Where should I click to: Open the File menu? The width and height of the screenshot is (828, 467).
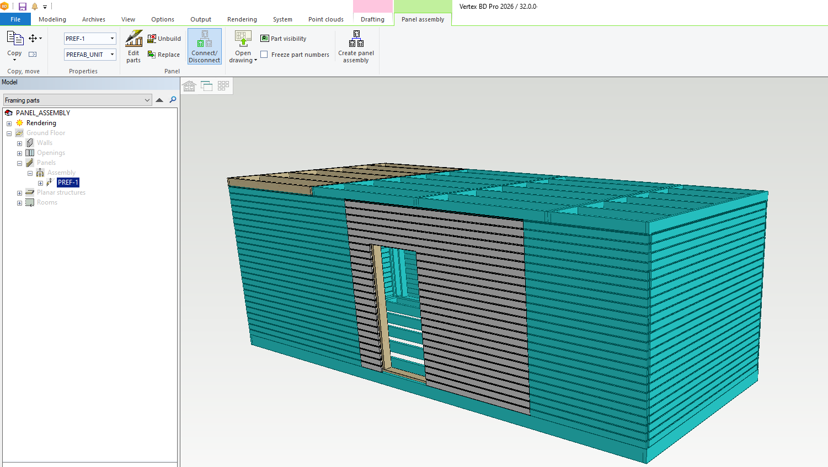[15, 19]
